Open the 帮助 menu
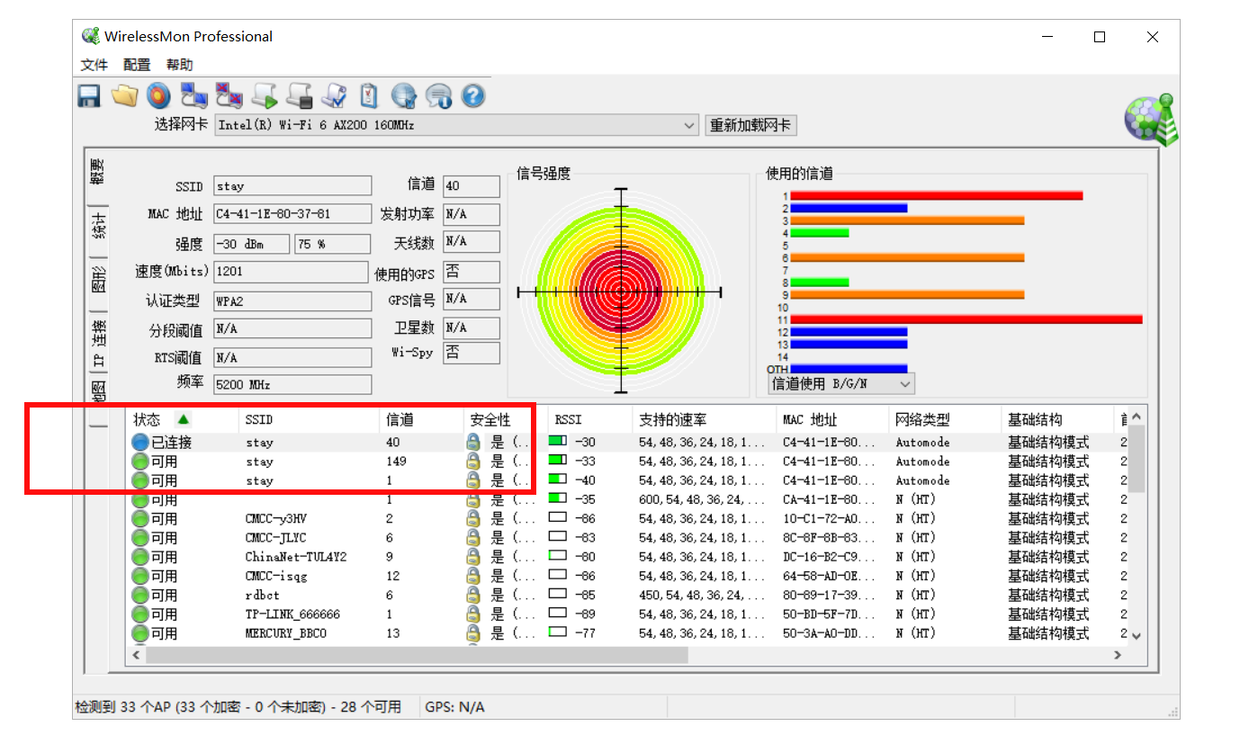Screen dimensions: 1258x735 (179, 65)
